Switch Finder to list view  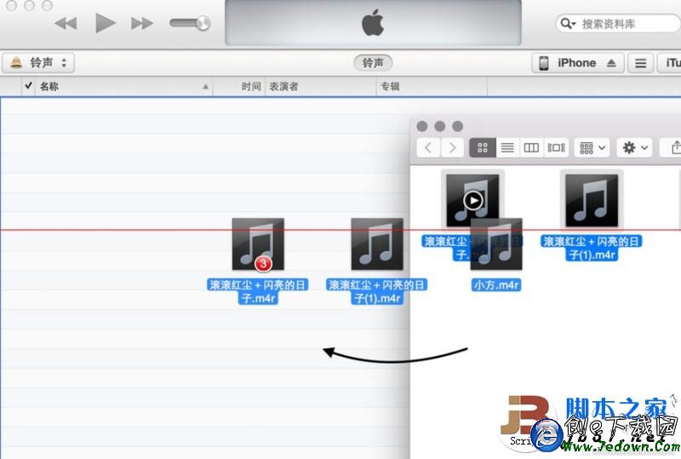click(507, 148)
